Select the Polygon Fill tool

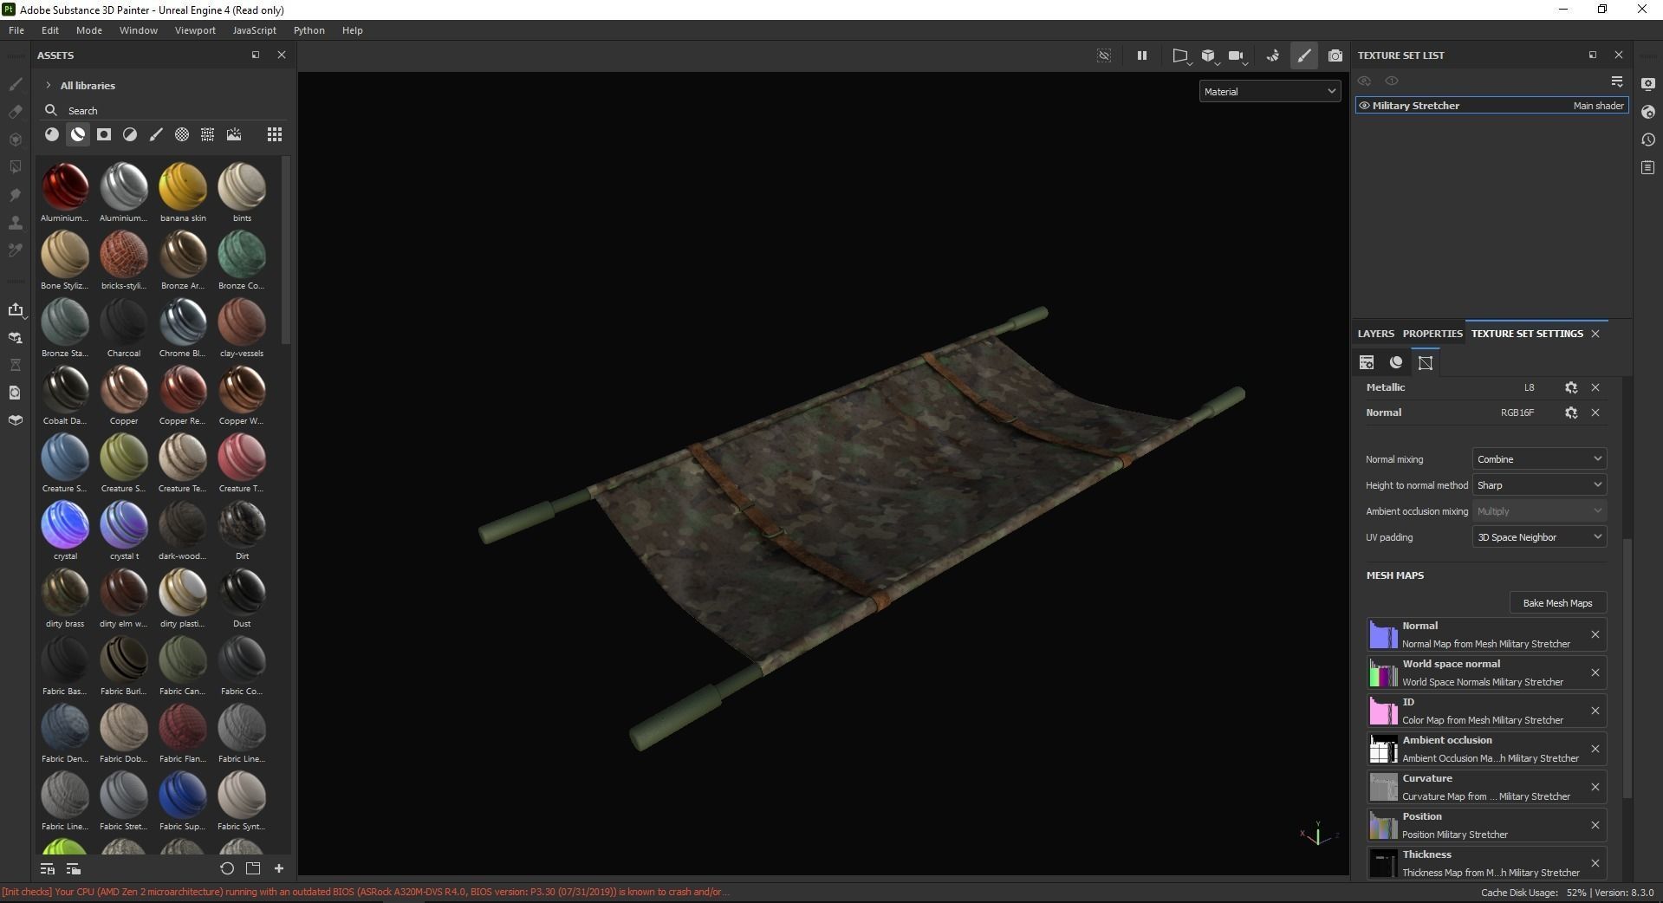click(15, 167)
